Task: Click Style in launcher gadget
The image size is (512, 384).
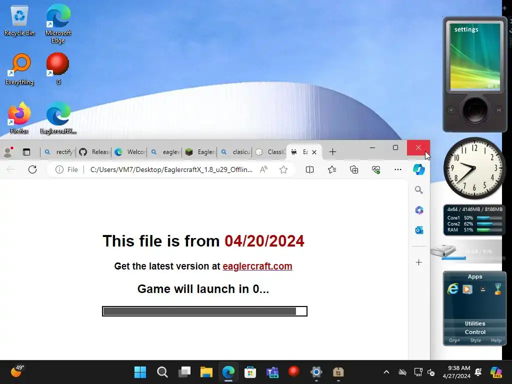Action: point(475,340)
